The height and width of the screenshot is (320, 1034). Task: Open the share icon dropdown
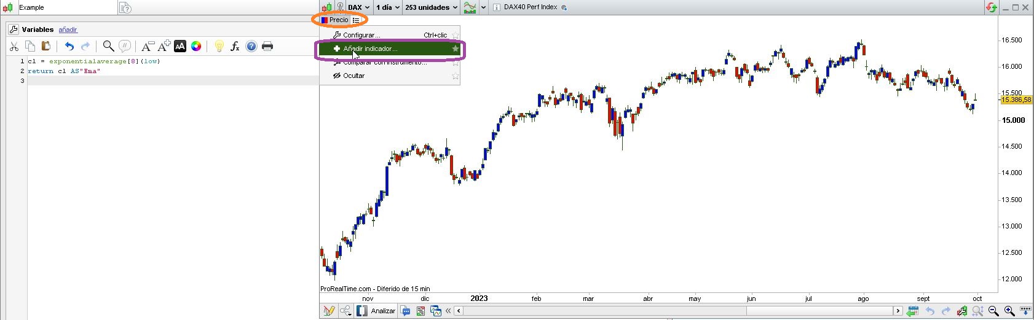[x=347, y=311]
